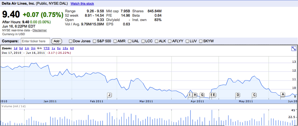Open the Disclaimer link
Screen dimensions: 298x126
(40, 30)
